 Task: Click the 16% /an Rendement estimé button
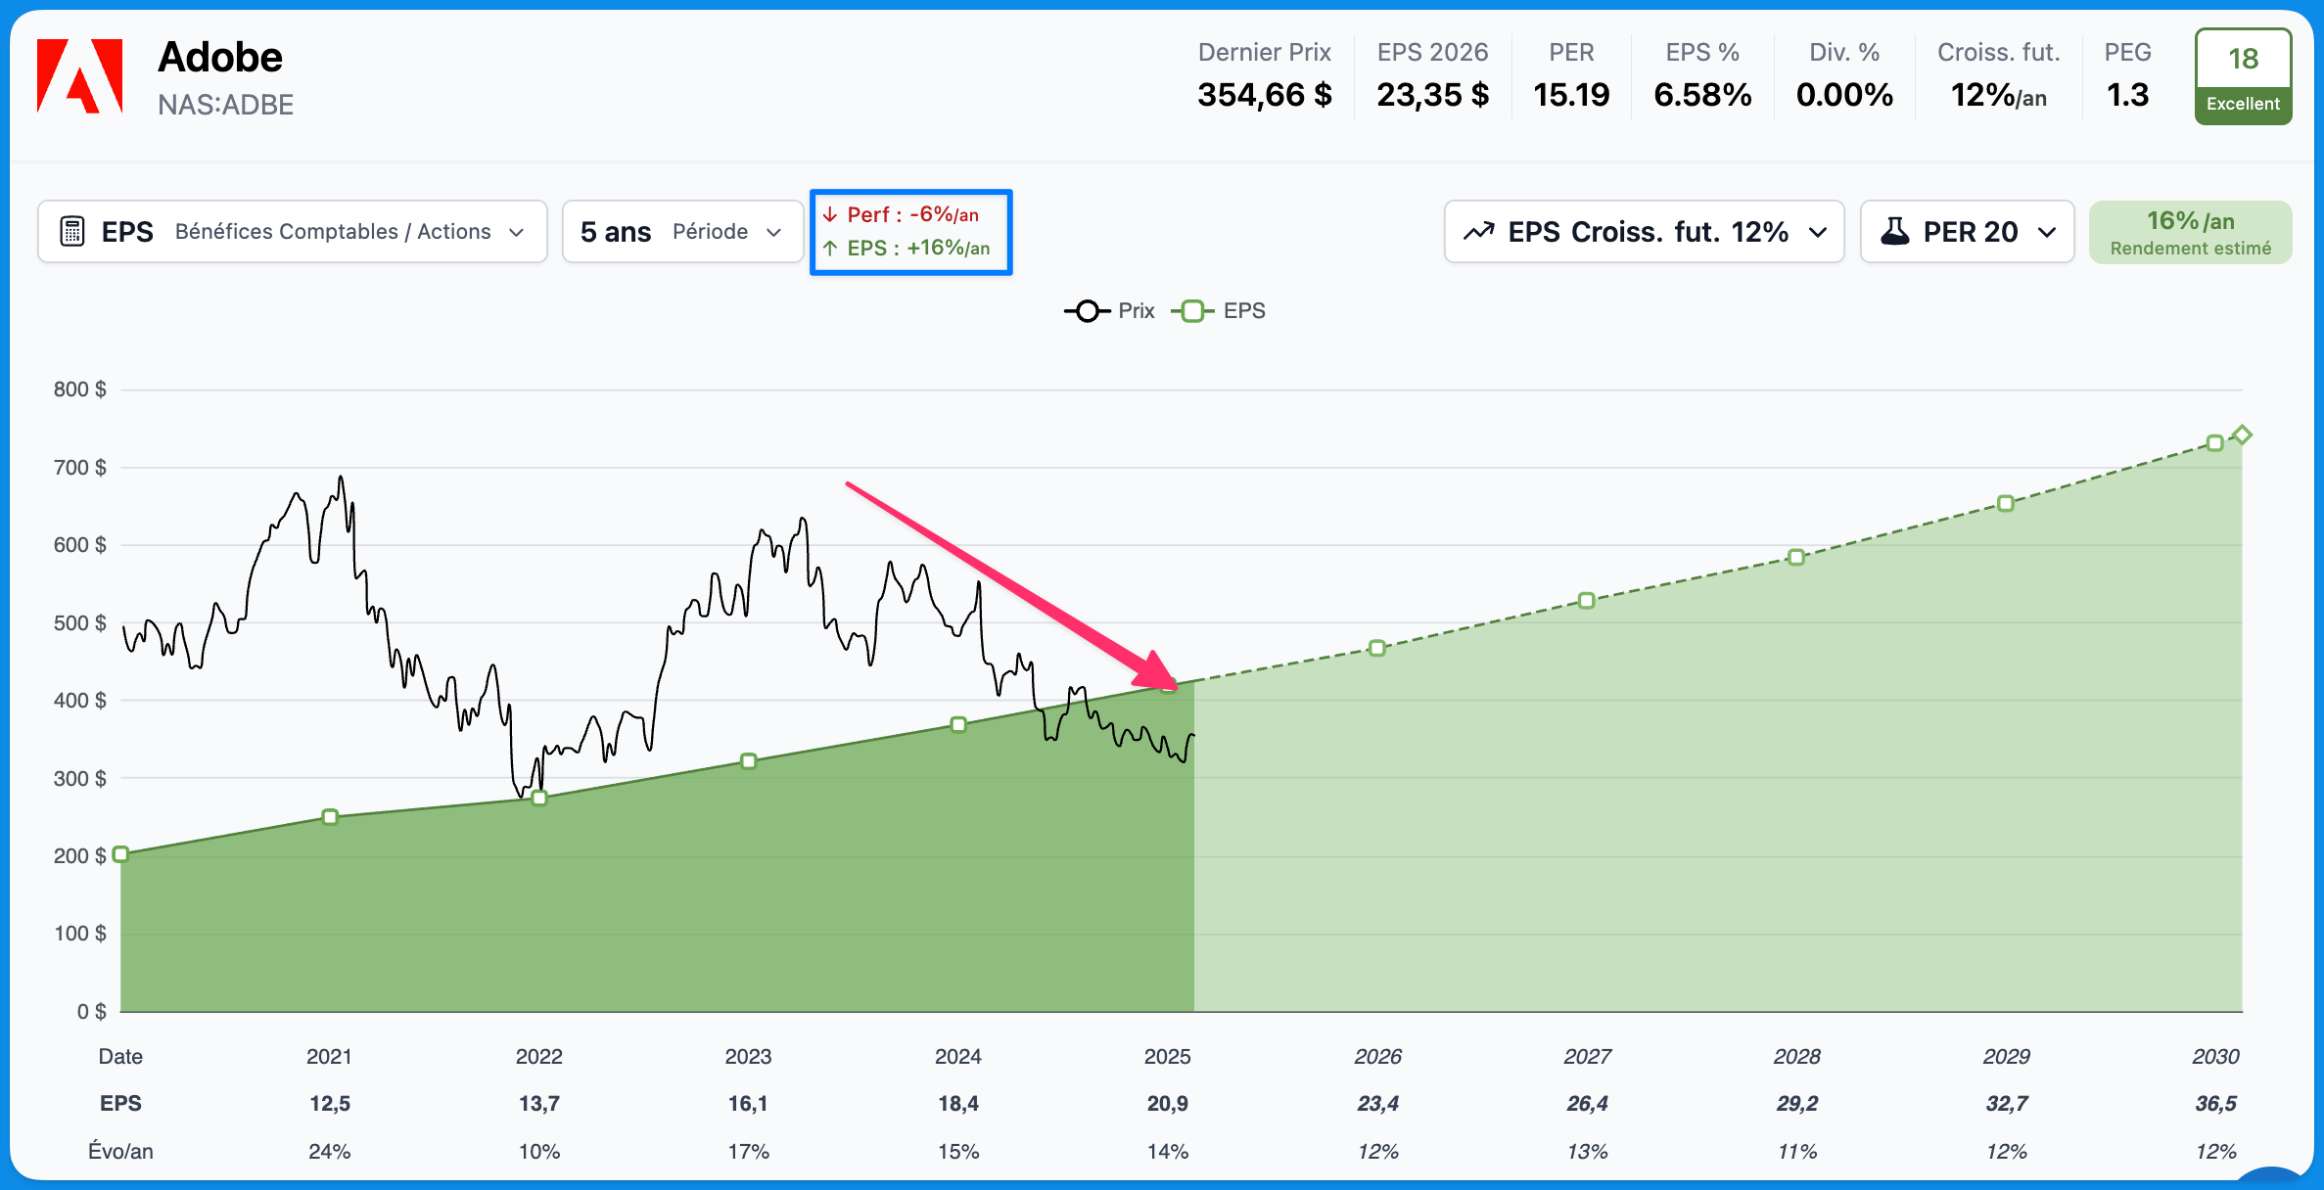pyautogui.click(x=2190, y=232)
